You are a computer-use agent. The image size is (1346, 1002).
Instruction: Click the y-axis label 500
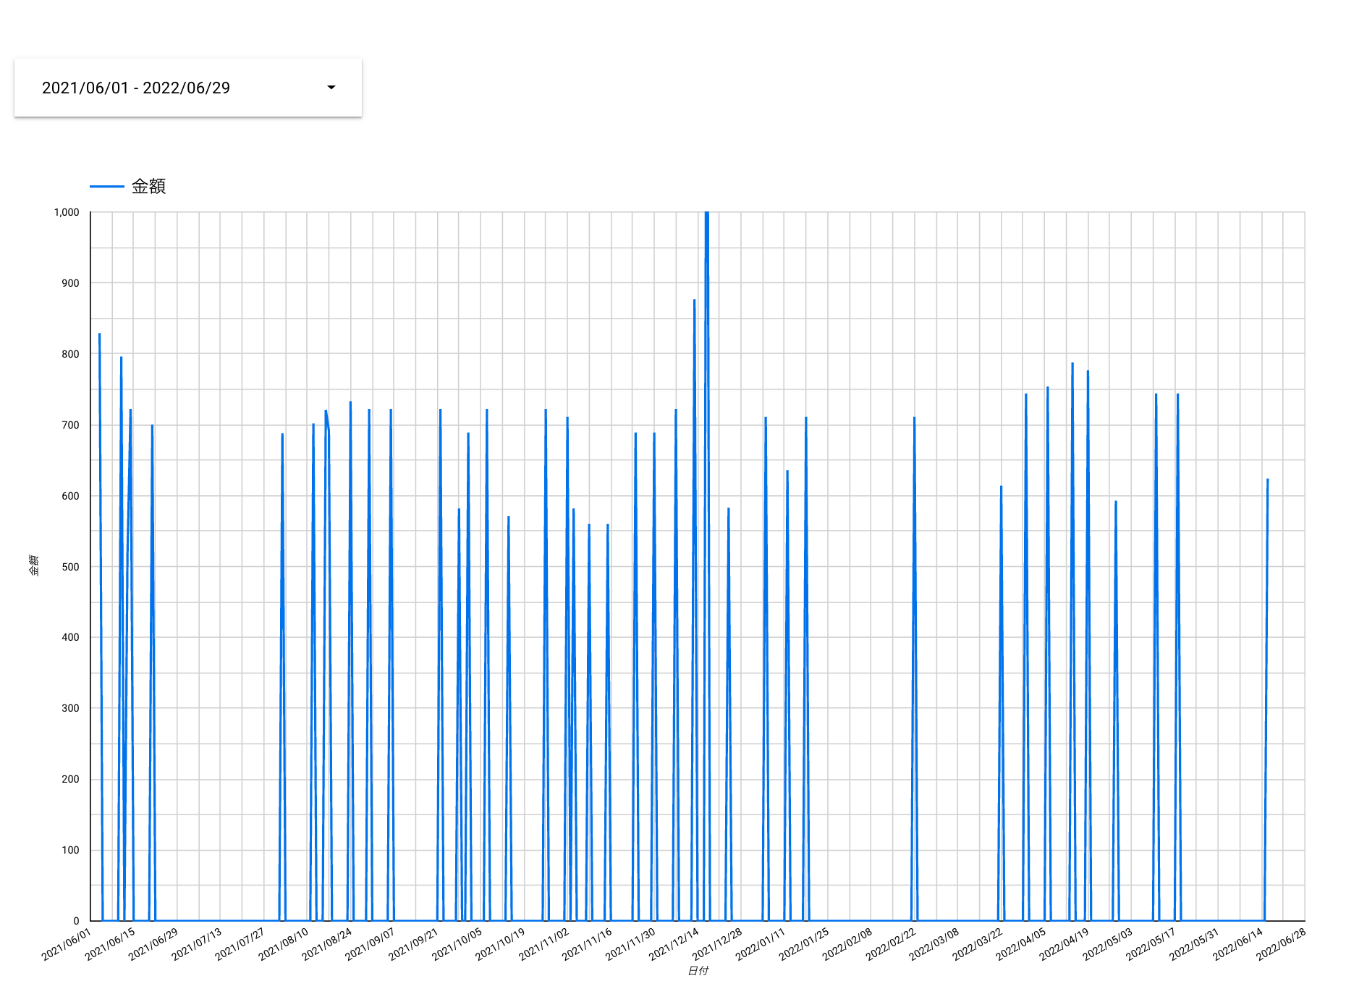pyautogui.click(x=70, y=567)
